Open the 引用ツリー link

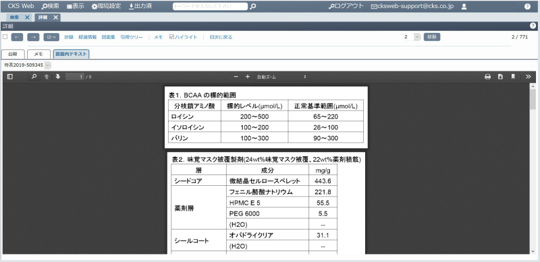(x=132, y=37)
